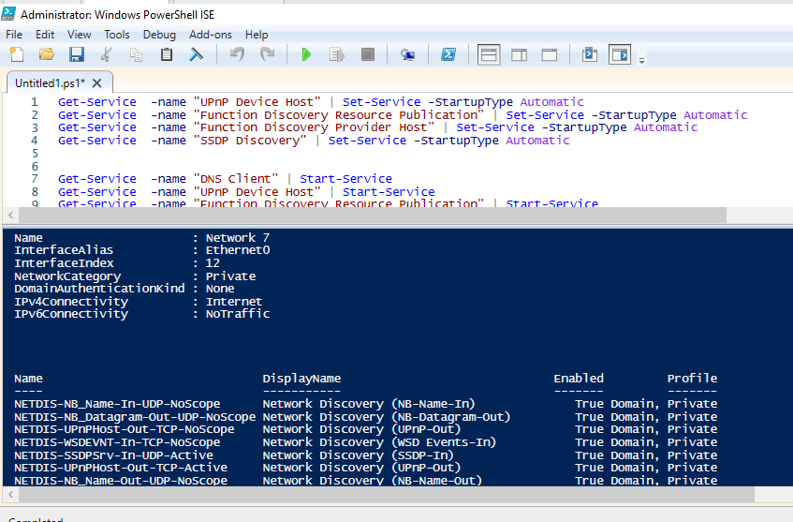Click "Function Discovery Provider Host" on line 3
Image resolution: width=793 pixels, height=522 pixels.
pyautogui.click(x=314, y=127)
